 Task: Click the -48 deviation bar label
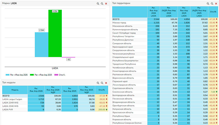point(69,60)
